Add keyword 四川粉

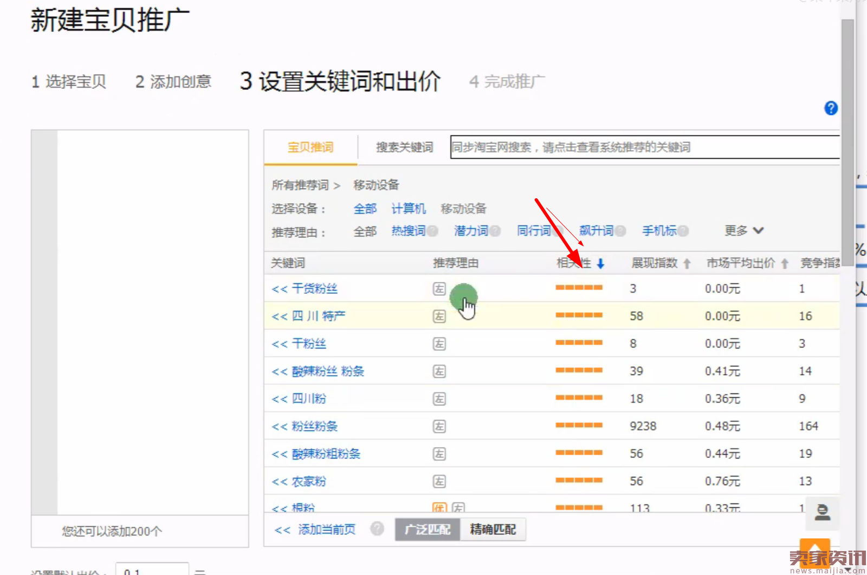(x=299, y=399)
